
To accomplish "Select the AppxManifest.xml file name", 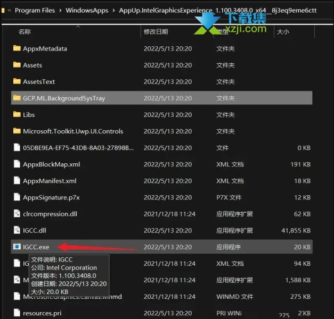I will [50, 181].
